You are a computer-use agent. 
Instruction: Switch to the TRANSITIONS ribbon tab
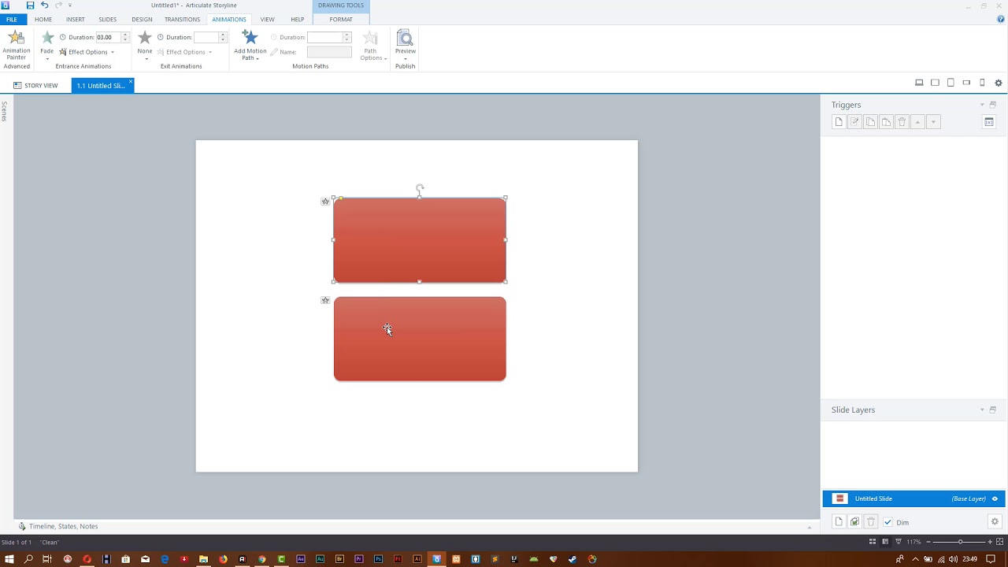click(182, 20)
